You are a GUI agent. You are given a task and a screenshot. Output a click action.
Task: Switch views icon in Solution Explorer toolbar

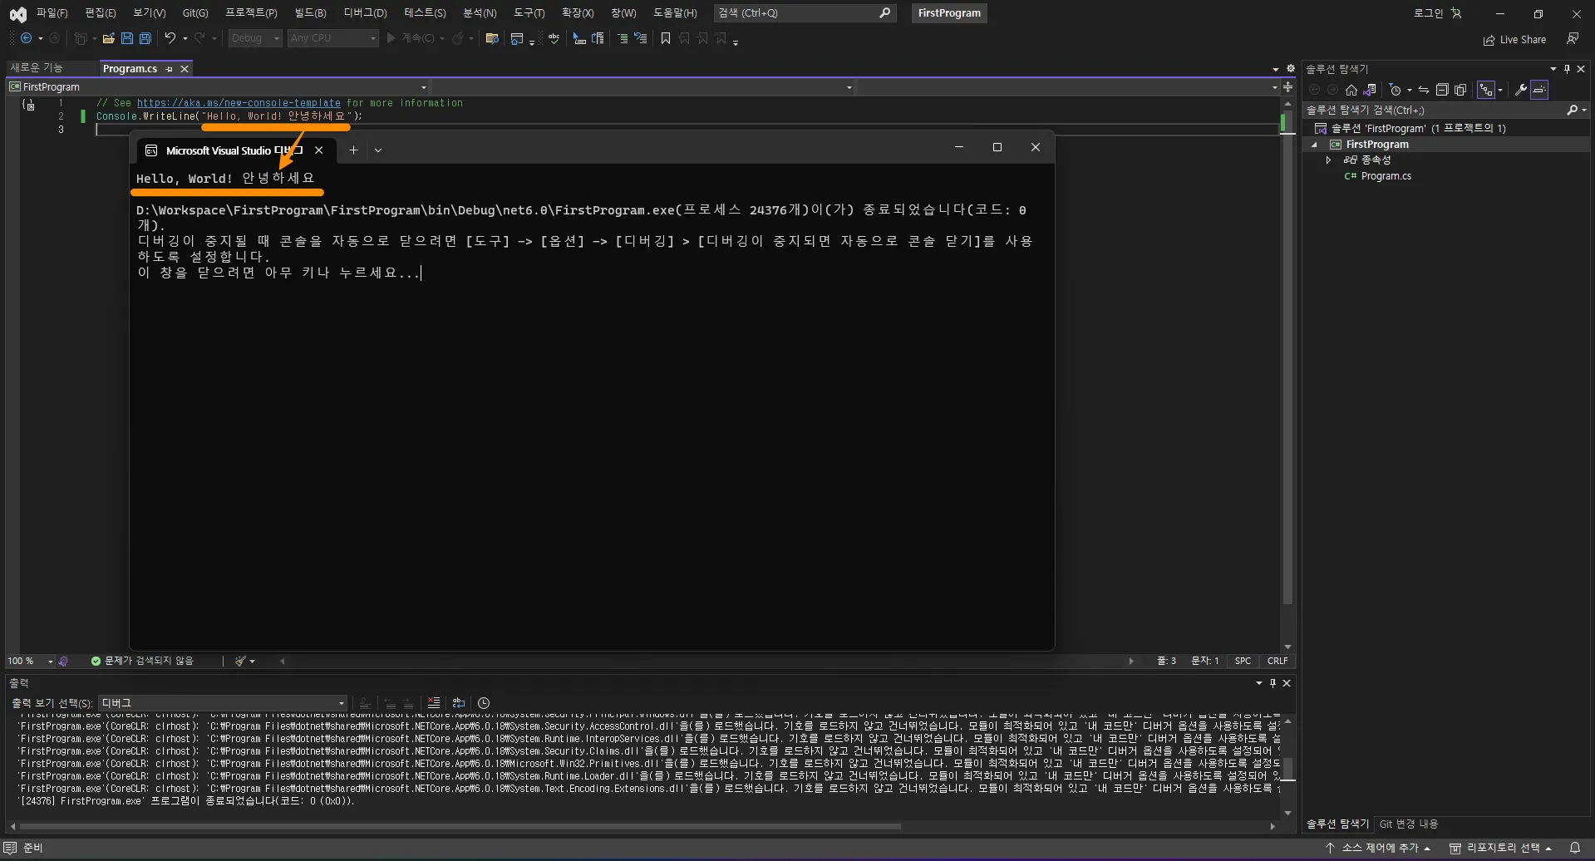(x=1370, y=90)
